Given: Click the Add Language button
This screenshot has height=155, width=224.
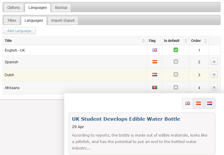Looking at the screenshot, I should pyautogui.click(x=19, y=31).
